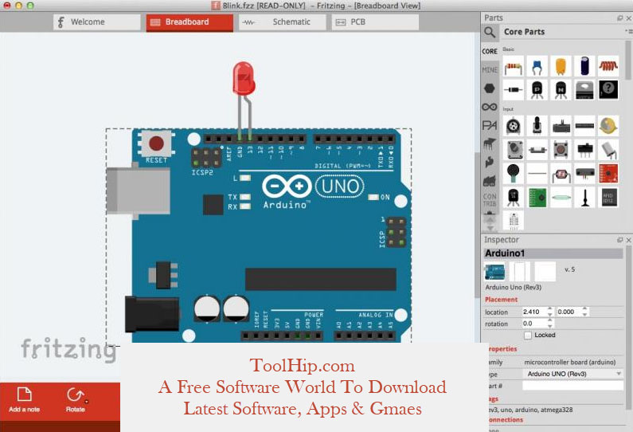Screen dimensions: 633x432
Task: Decrease the first location value
Action: tap(550, 314)
